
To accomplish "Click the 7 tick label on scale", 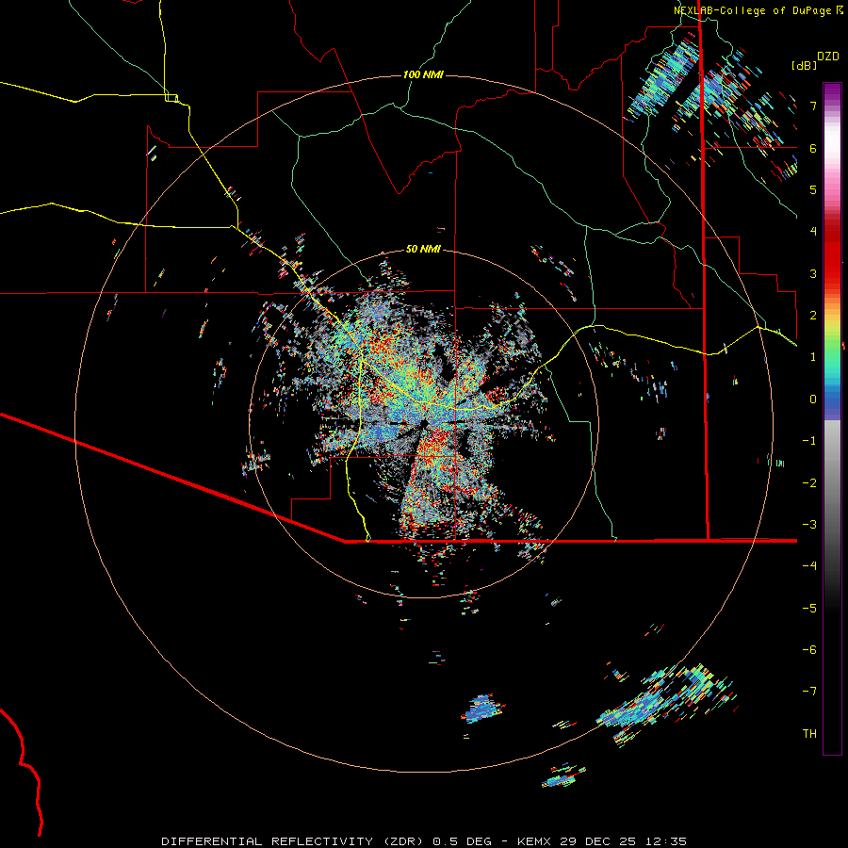I will [813, 106].
